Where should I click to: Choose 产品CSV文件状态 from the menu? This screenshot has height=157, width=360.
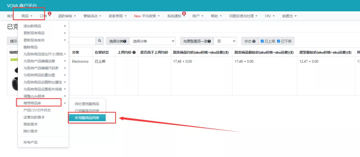(x=43, y=110)
